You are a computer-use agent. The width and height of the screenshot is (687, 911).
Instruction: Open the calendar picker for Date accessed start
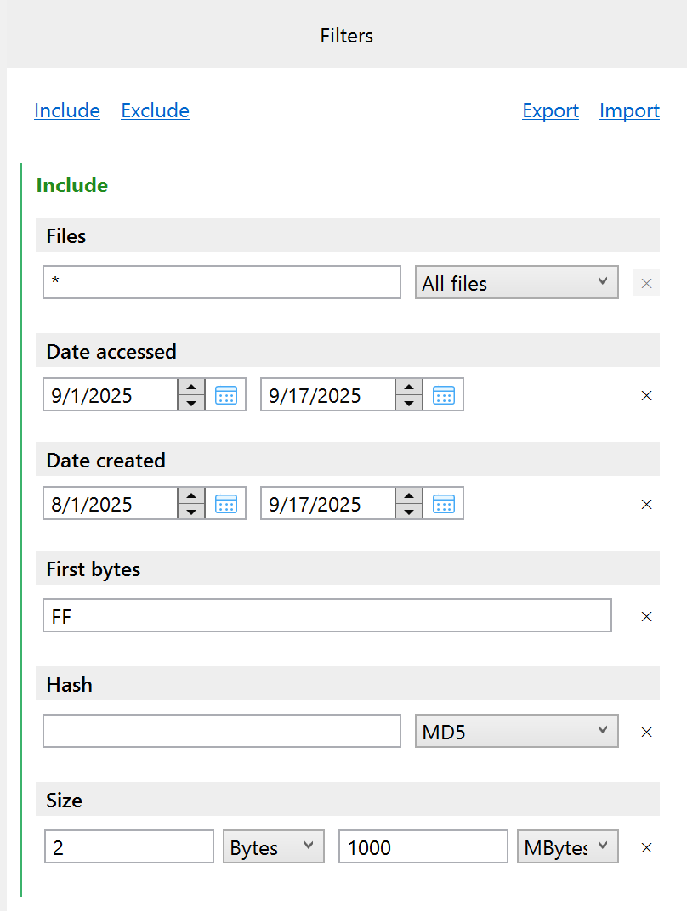[x=225, y=394]
